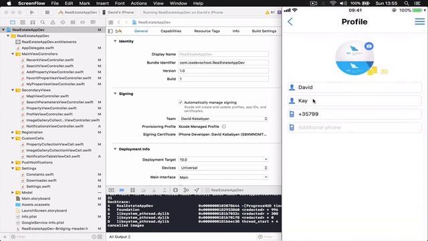Open the Report navigator
Viewport: 428px width, 241px height.
[93, 22]
